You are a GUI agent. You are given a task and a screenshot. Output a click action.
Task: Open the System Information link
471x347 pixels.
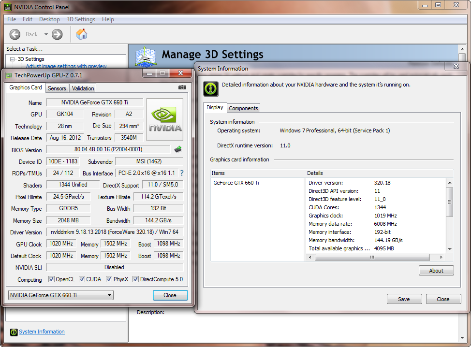point(42,332)
